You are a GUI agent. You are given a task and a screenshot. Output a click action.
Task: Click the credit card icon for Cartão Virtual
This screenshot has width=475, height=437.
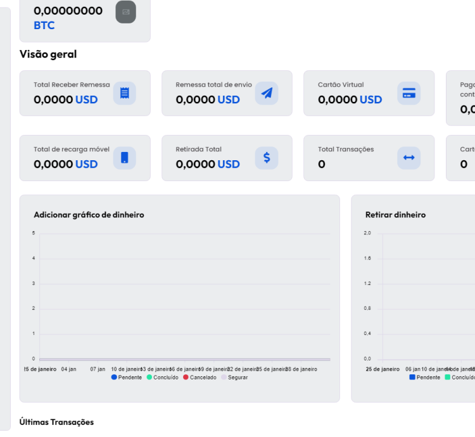pyautogui.click(x=408, y=93)
